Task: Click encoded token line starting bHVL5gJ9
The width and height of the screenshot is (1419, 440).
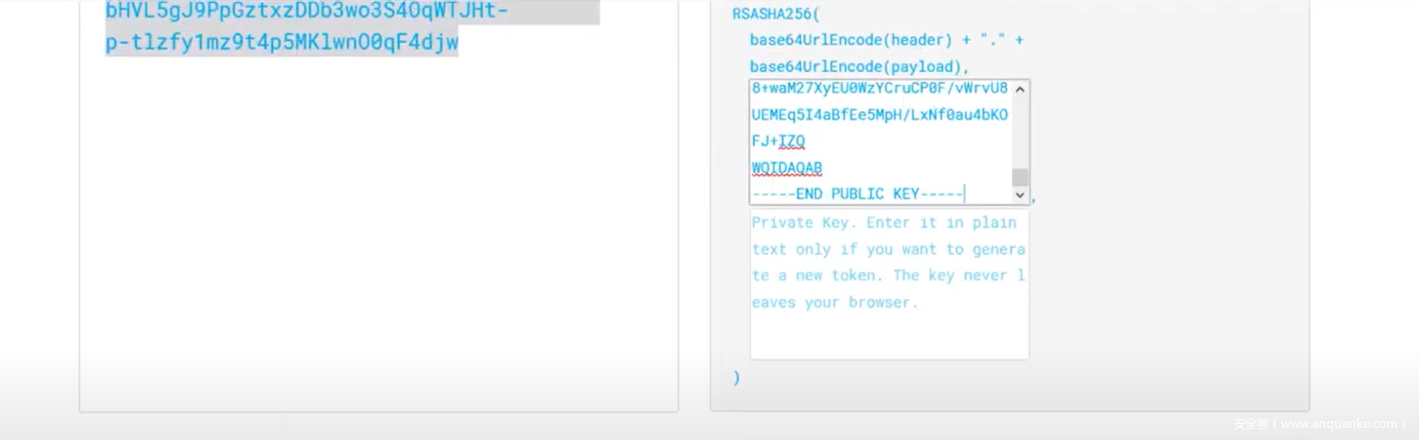Action: point(306,11)
